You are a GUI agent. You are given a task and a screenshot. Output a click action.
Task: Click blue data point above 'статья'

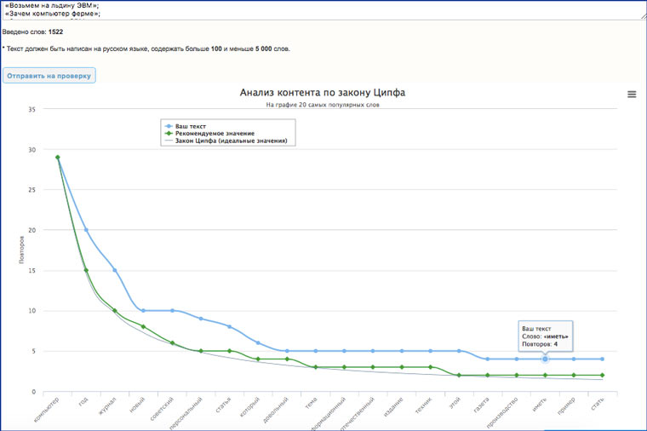pyautogui.click(x=229, y=327)
